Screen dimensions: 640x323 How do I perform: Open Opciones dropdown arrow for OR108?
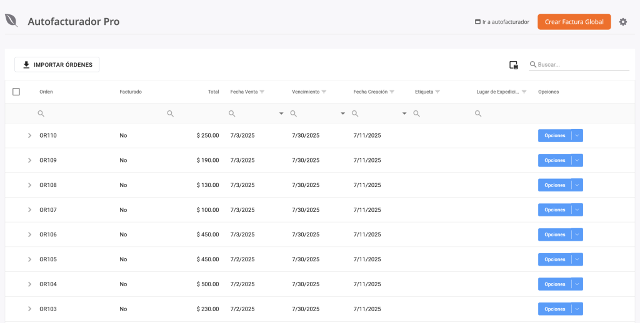click(x=577, y=185)
